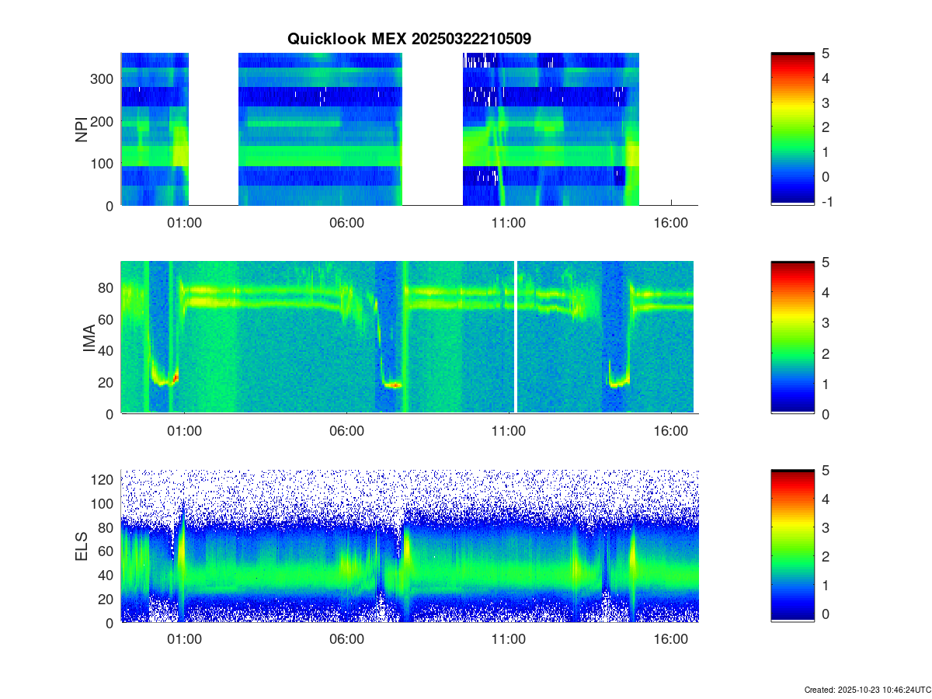This screenshot has height=699, width=932.
Task: Click the second white data gap in NPI plot
Action: click(x=432, y=129)
